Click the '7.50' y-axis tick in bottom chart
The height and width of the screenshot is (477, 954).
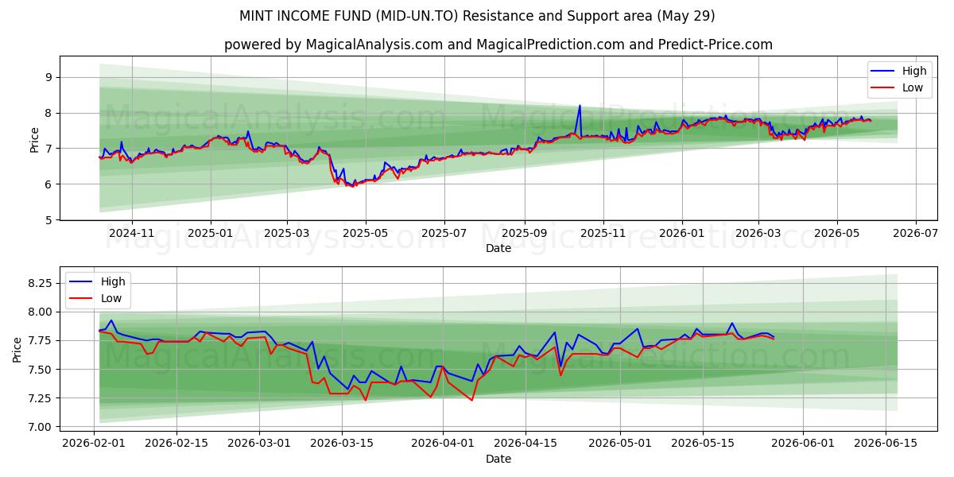pyautogui.click(x=41, y=370)
